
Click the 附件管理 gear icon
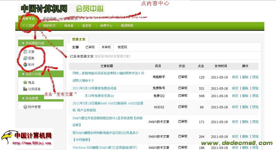click(x=25, y=107)
